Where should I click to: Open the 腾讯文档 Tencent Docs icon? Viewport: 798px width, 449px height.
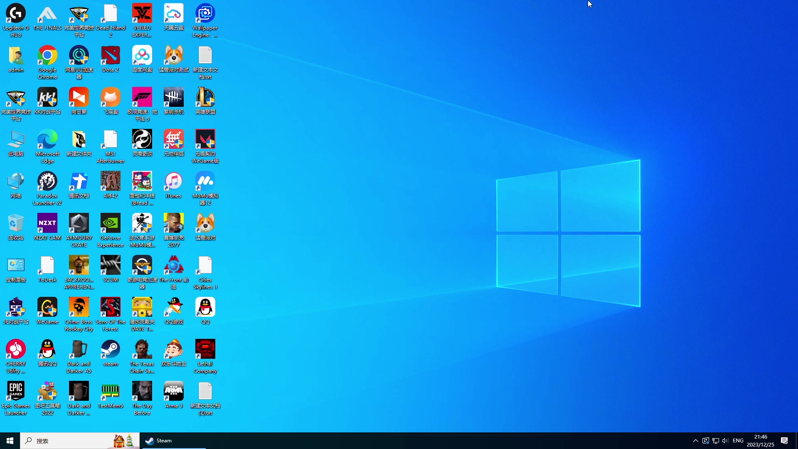(x=79, y=185)
